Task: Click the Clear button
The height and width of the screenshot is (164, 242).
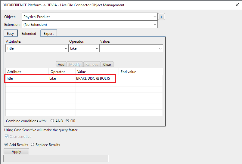Action: pos(107,64)
